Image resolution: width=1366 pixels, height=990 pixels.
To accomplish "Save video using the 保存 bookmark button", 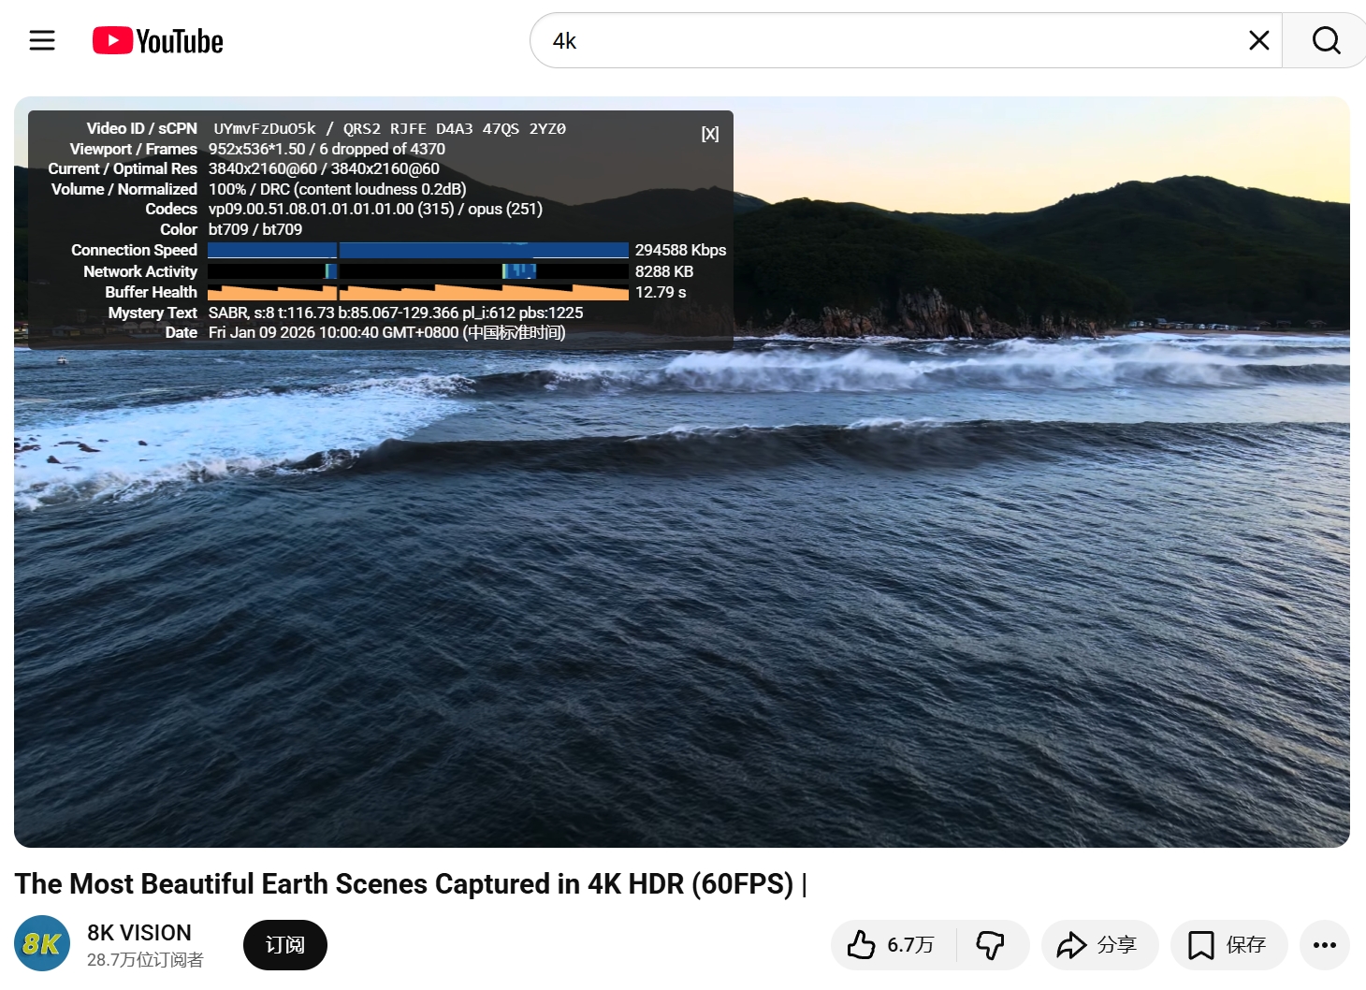I will 1228,945.
